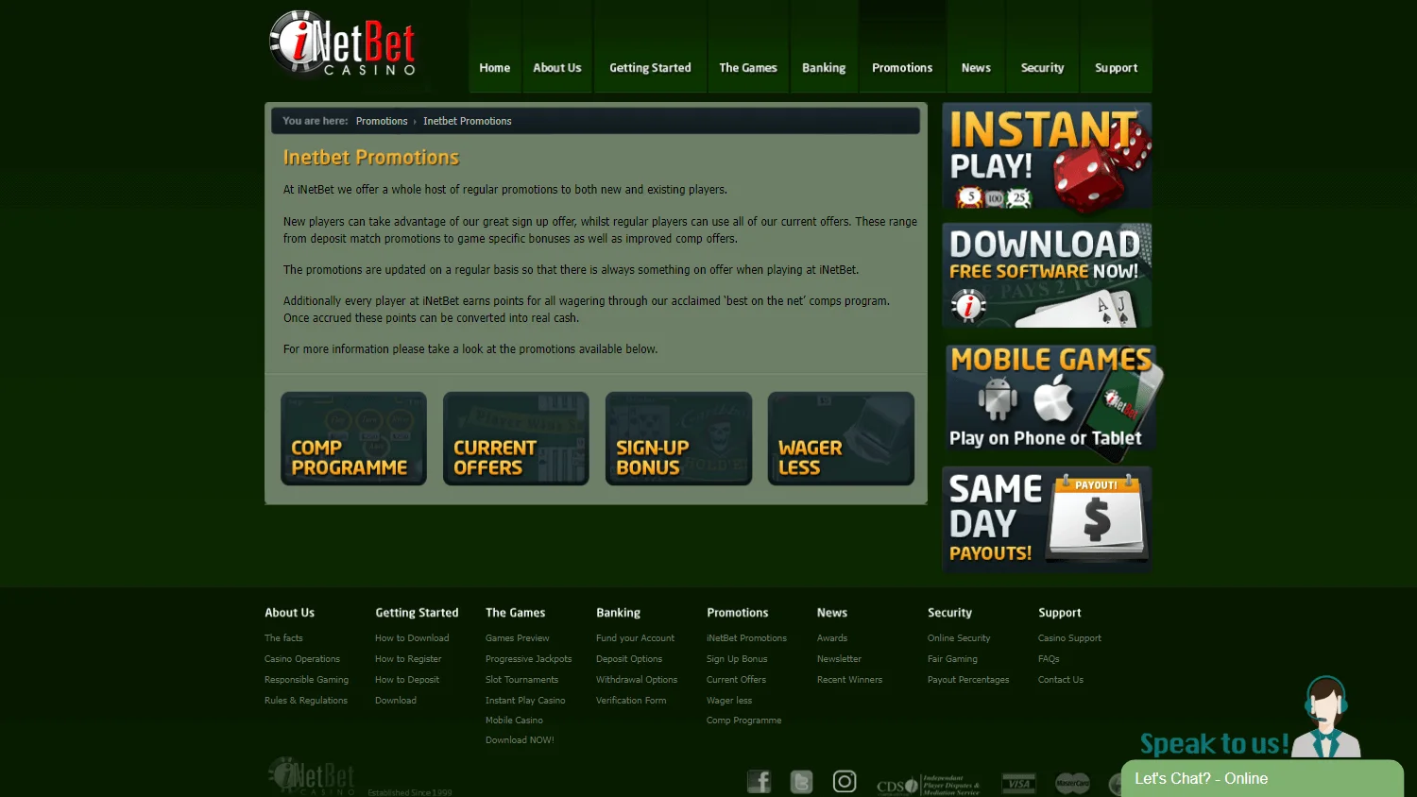Click Withdrawal Options footer link
The width and height of the screenshot is (1417, 797).
point(637,680)
